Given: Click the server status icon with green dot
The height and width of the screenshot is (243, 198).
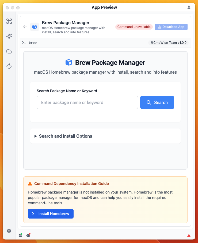Looking at the screenshot, I should pos(20,235).
